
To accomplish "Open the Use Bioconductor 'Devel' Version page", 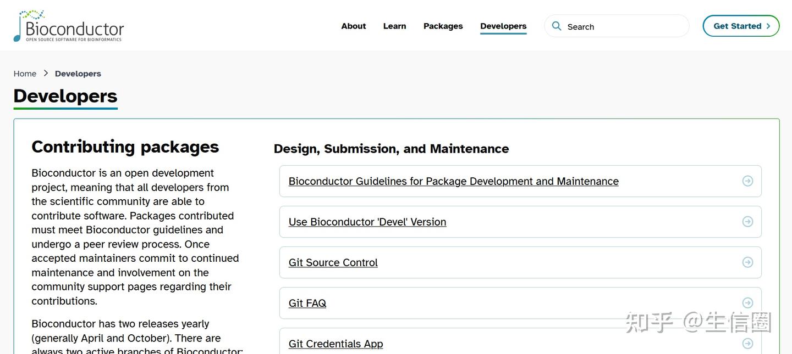I will click(367, 221).
